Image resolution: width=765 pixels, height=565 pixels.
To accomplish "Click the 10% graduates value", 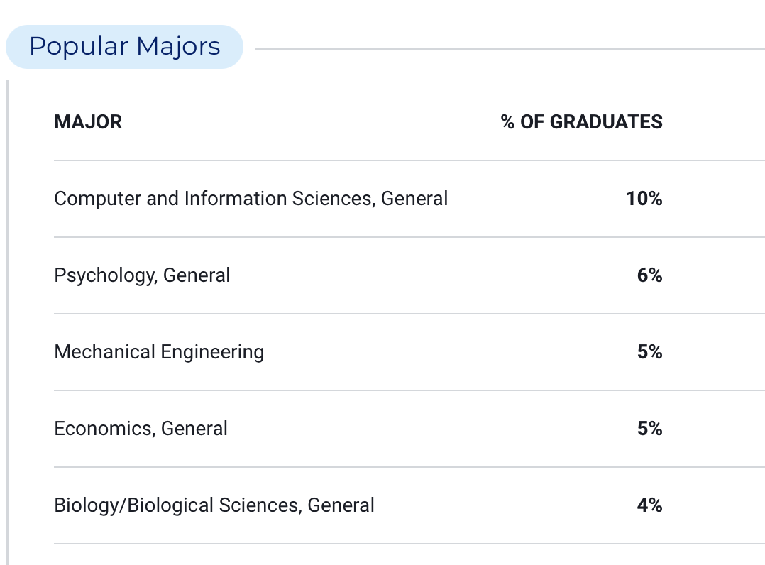I will click(644, 199).
